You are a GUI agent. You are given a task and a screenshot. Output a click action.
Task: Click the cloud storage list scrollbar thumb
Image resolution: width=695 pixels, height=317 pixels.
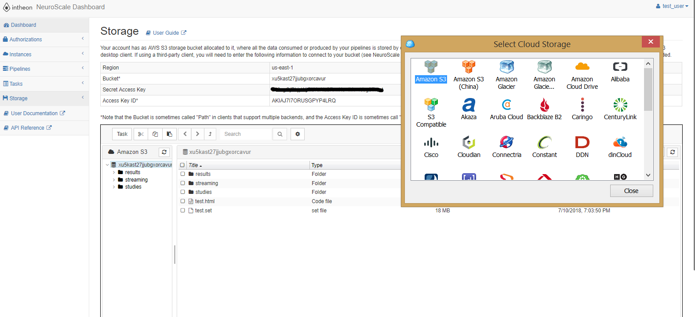[x=648, y=90]
